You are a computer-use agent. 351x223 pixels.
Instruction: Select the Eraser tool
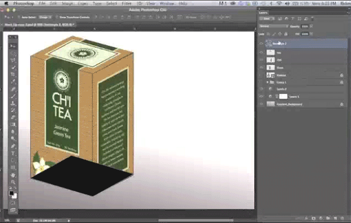(x=13, y=117)
